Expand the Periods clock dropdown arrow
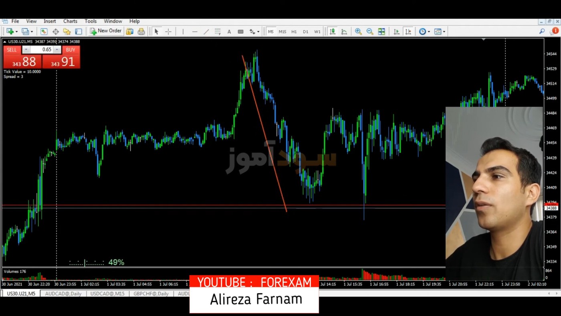561x316 pixels. pyautogui.click(x=429, y=32)
